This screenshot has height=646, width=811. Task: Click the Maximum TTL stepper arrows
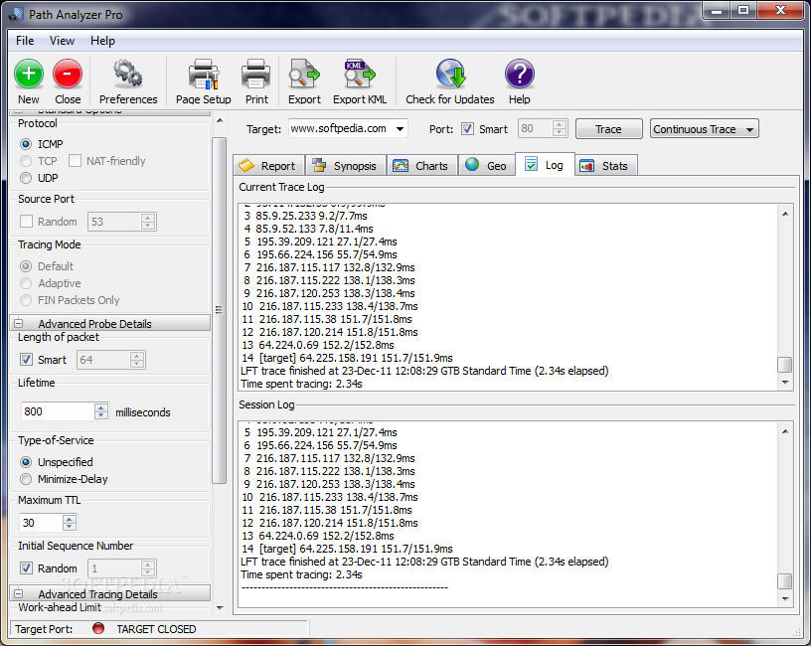pos(70,523)
